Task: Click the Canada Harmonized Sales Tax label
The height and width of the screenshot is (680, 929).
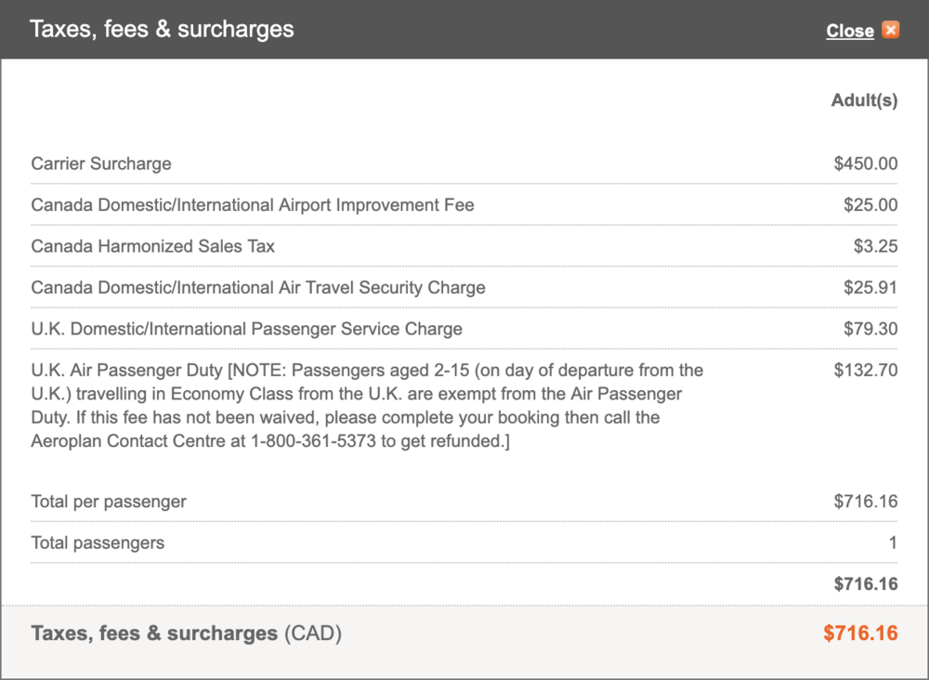Action: (153, 246)
